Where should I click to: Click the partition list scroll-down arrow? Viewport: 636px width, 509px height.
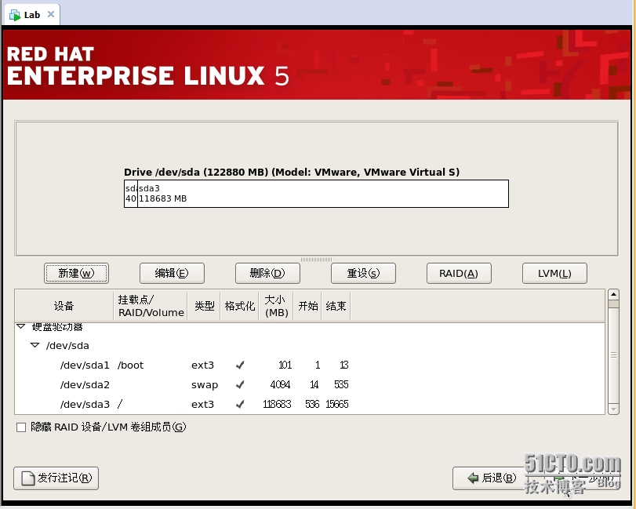click(x=614, y=409)
